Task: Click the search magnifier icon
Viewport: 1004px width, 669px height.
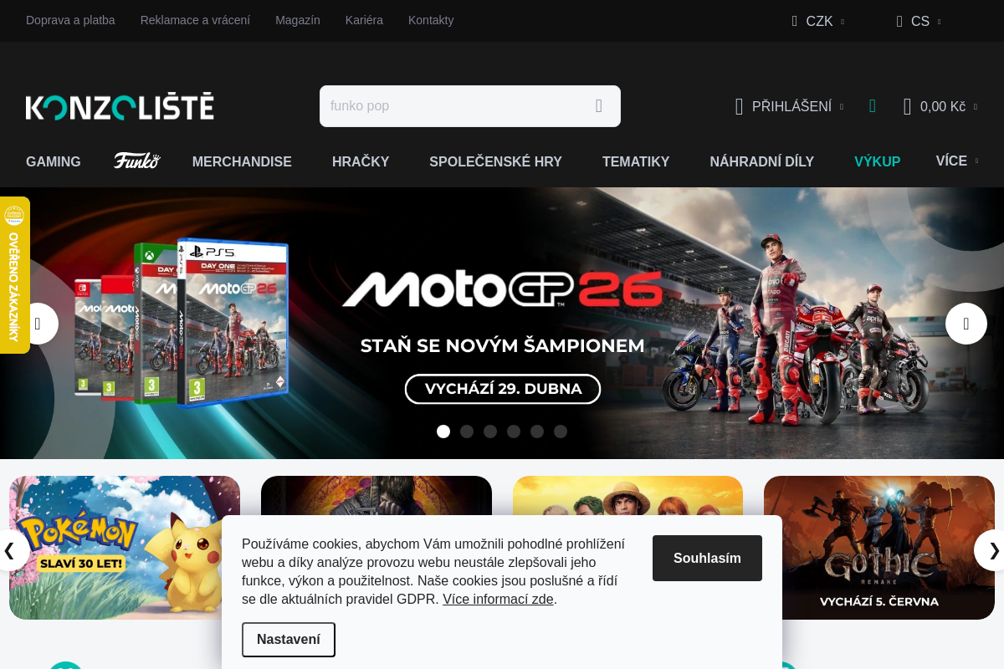Action: pyautogui.click(x=599, y=106)
